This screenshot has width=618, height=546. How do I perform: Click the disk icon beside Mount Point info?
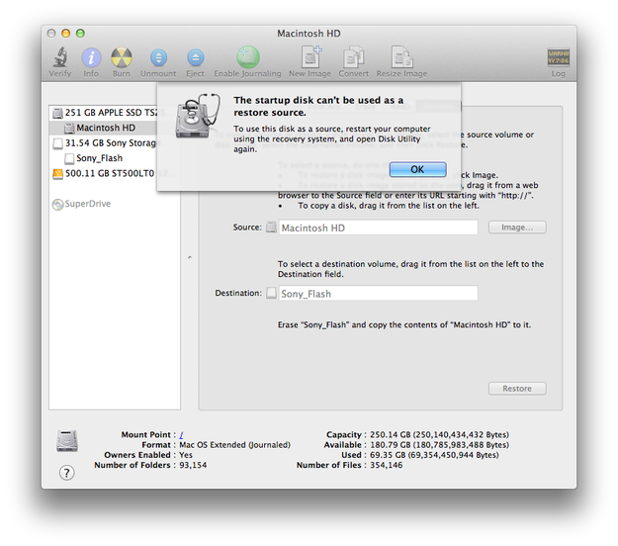(x=67, y=440)
